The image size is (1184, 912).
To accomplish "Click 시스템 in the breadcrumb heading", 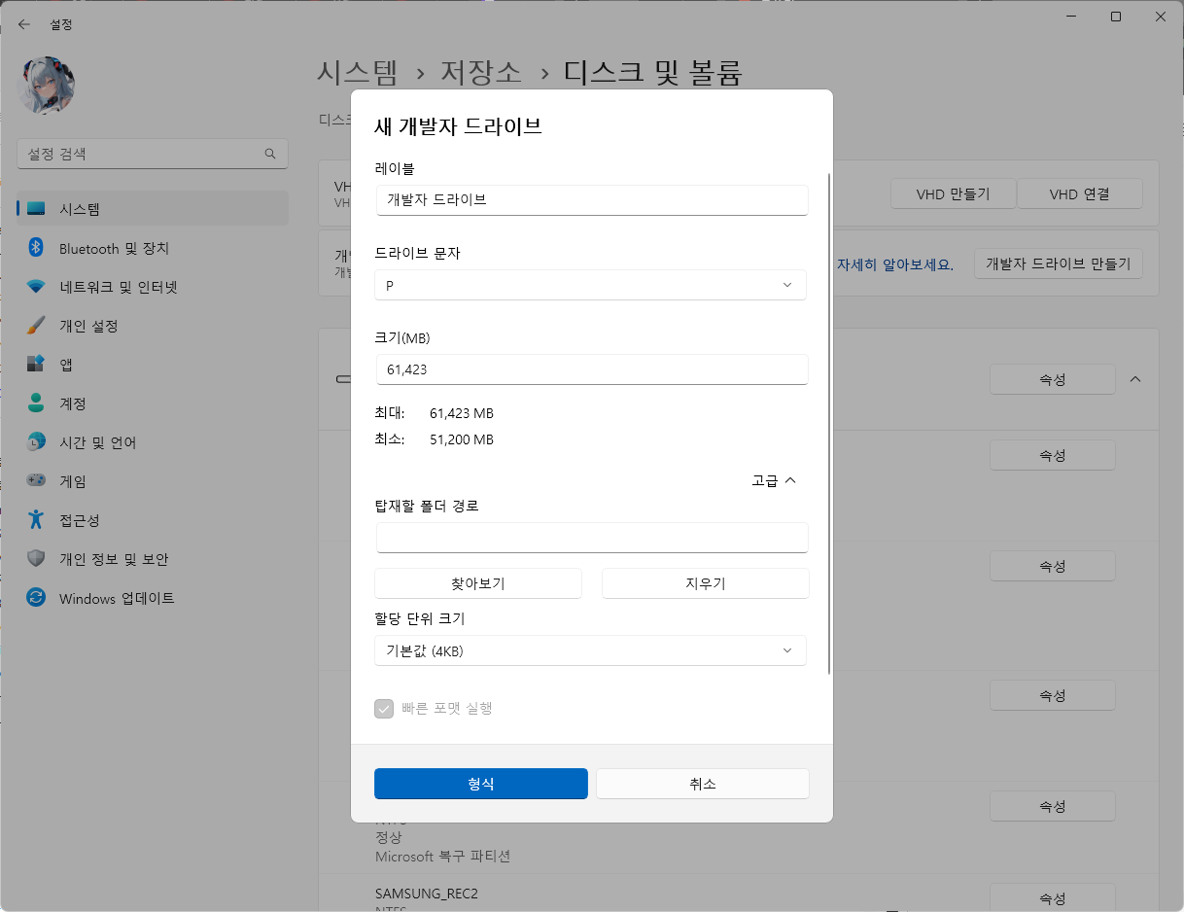I will tap(357, 72).
